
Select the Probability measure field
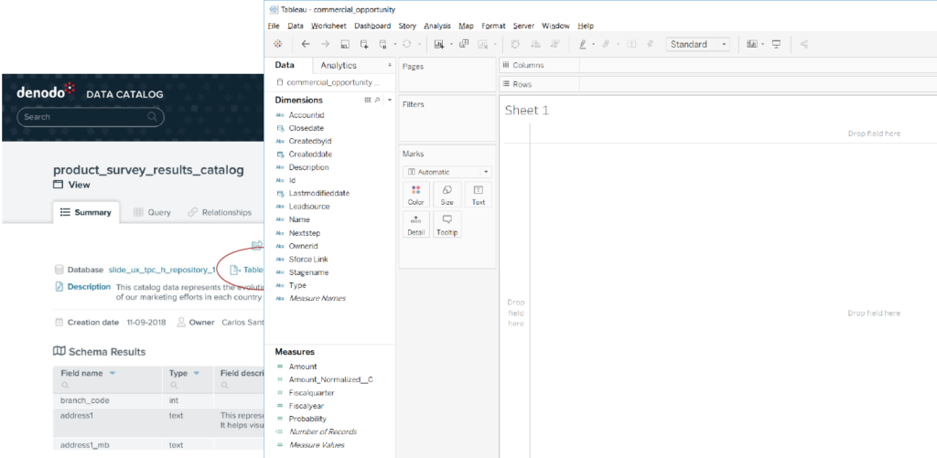[x=307, y=419]
